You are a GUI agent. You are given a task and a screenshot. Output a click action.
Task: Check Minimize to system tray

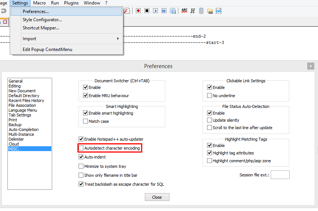[81, 166]
